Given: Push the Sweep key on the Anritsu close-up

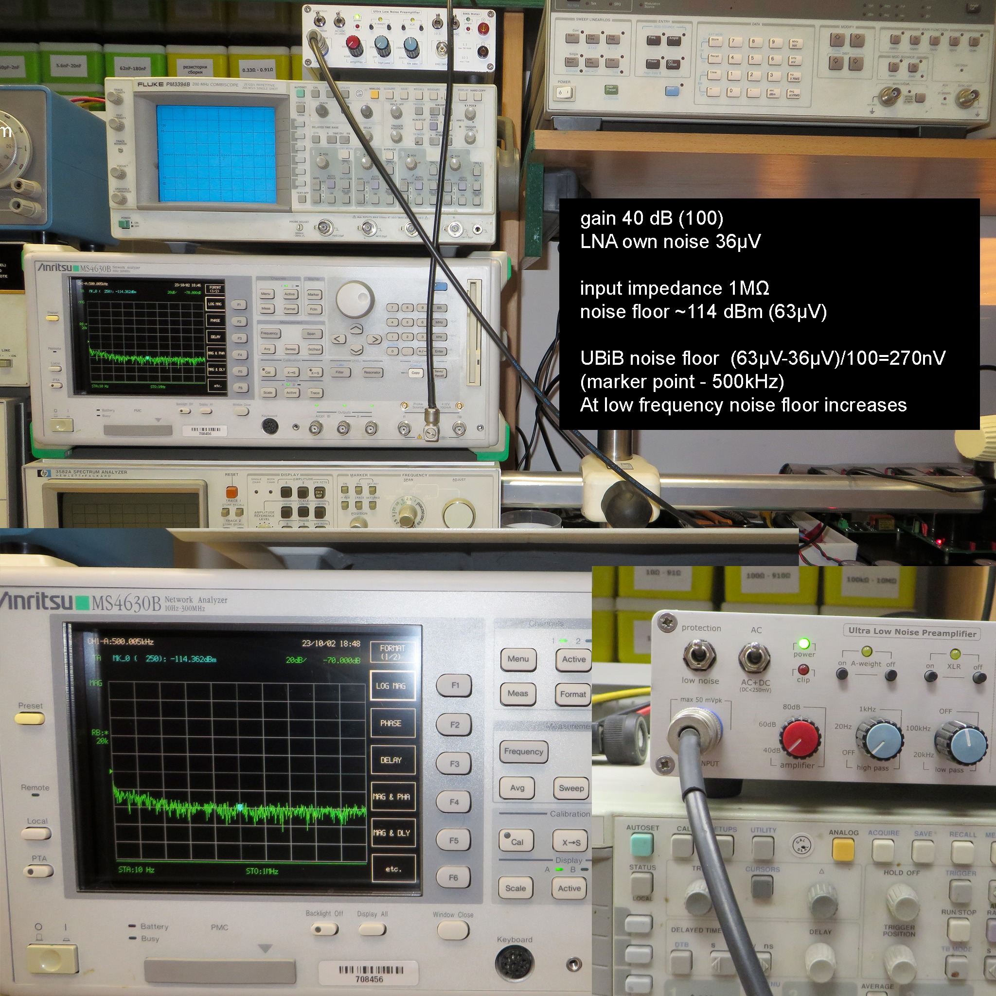Looking at the screenshot, I should tap(571, 788).
